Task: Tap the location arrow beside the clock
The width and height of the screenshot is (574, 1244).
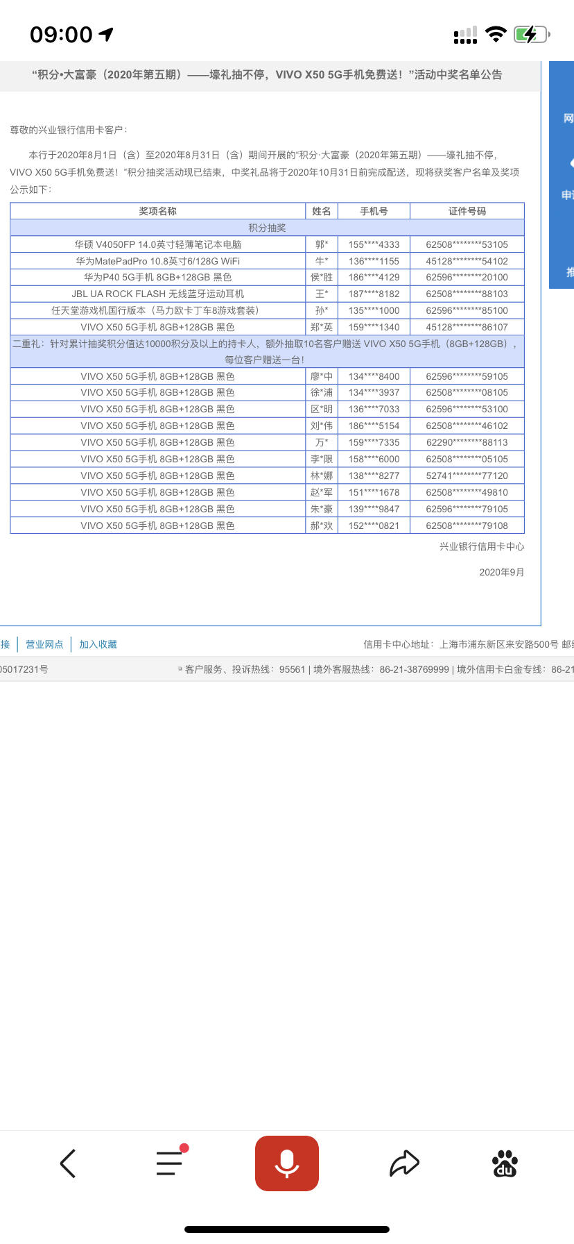Action: [106, 33]
